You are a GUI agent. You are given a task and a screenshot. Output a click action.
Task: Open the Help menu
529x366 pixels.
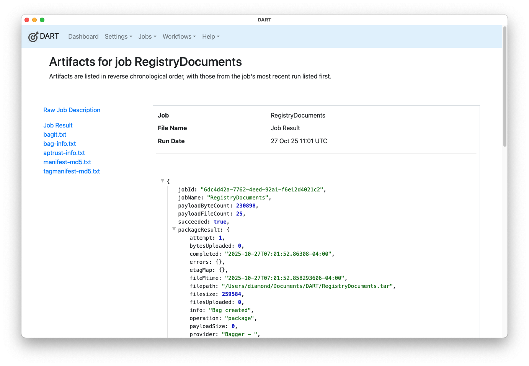[x=211, y=37]
